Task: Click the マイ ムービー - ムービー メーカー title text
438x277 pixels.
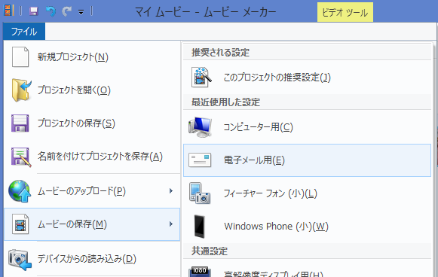Action: (x=206, y=12)
